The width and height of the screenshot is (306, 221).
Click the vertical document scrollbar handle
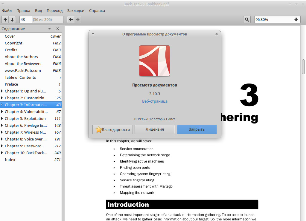tap(303, 67)
